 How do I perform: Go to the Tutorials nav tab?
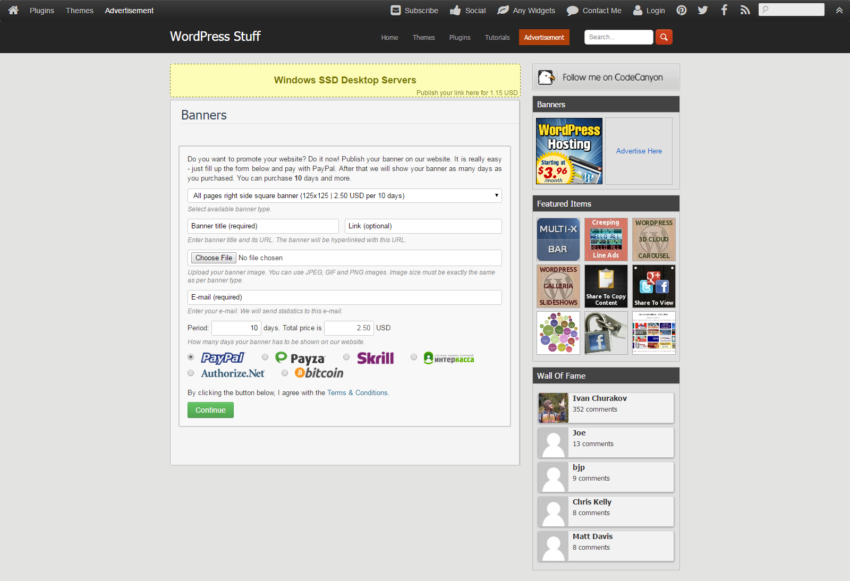497,37
